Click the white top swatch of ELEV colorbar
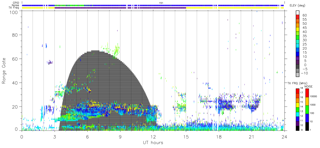This screenshot has height=148, width=320. (x=298, y=13)
